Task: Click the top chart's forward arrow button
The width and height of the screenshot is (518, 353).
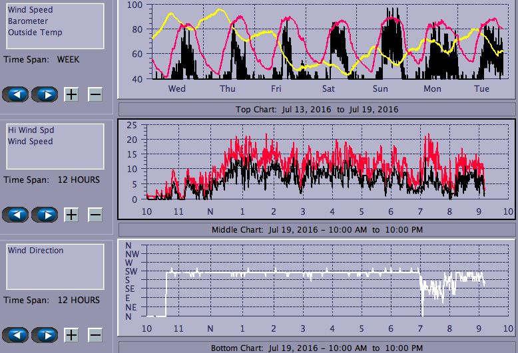Action: 45,94
